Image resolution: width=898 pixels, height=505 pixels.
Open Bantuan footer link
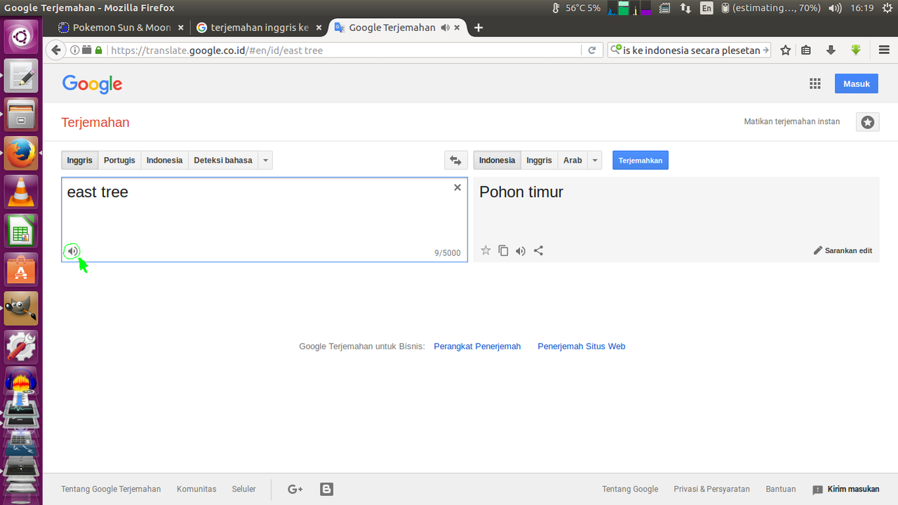(781, 489)
